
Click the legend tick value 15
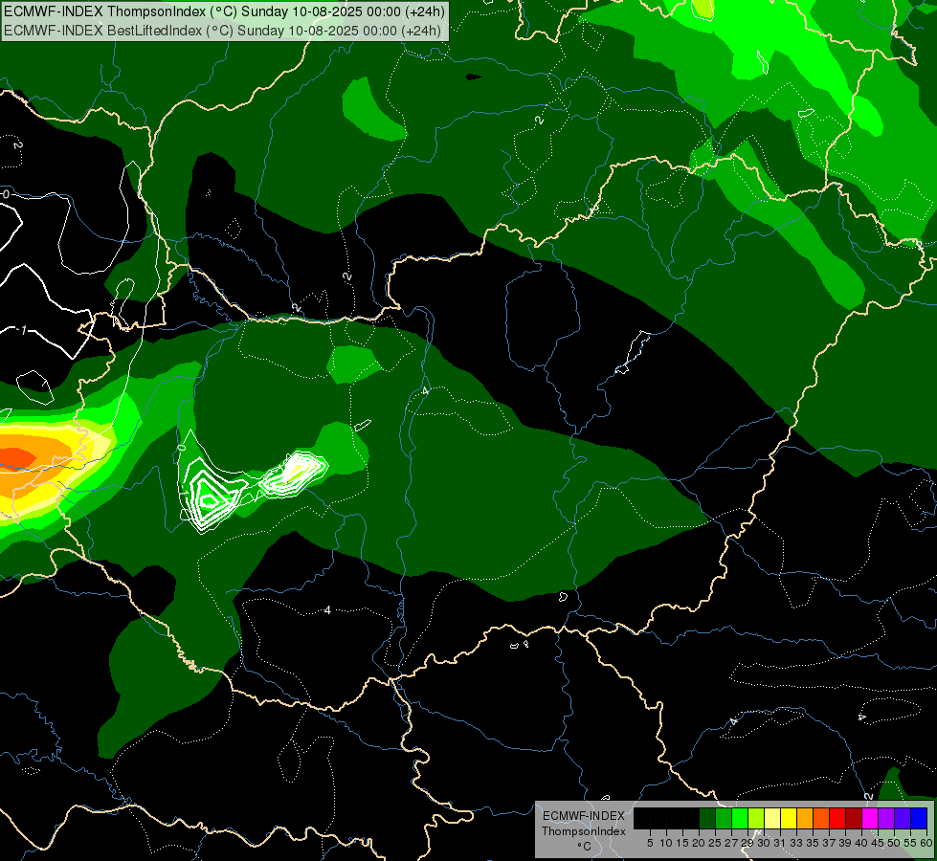(x=682, y=843)
